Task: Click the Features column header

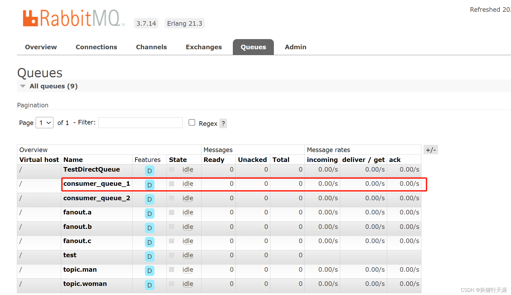Action: pyautogui.click(x=148, y=160)
